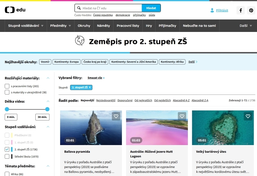The height and width of the screenshot is (176, 257).
Task: Enable the s pracovními listy checkbox
Action: (x=7, y=86)
